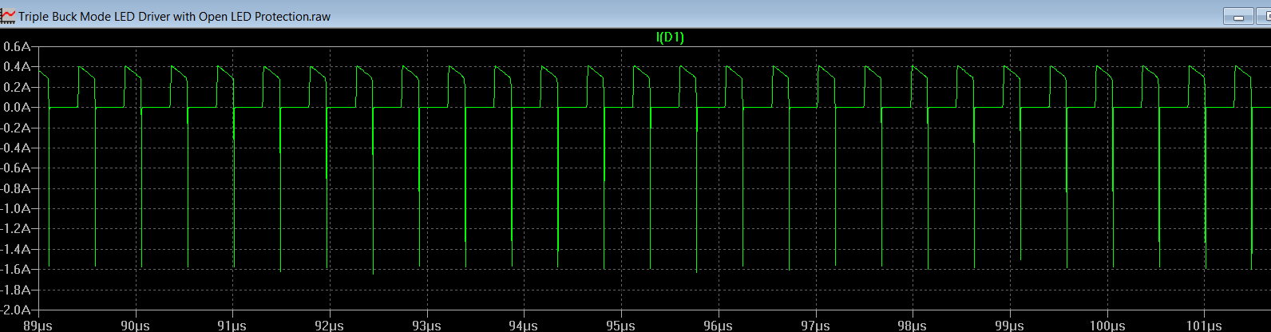This screenshot has width=1271, height=332.
Task: Click the -1.4A vertical axis label
Action: tap(15, 249)
